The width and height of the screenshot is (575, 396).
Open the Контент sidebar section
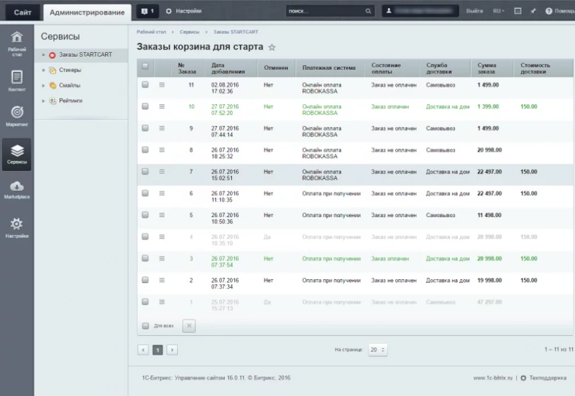tap(17, 80)
